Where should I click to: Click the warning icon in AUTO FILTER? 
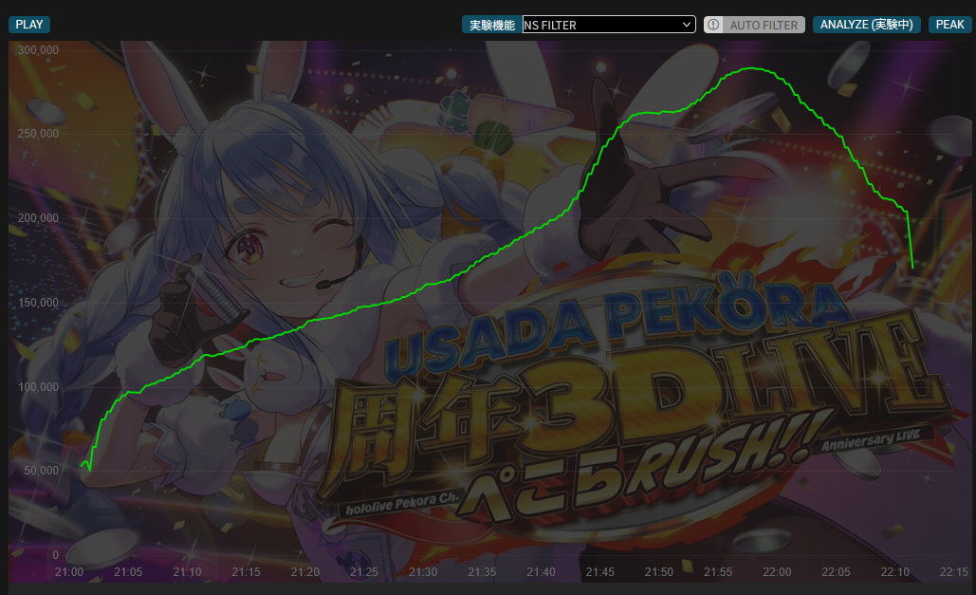tap(713, 25)
